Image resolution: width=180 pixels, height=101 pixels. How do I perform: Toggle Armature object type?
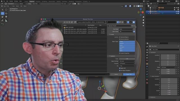pos(127,47)
